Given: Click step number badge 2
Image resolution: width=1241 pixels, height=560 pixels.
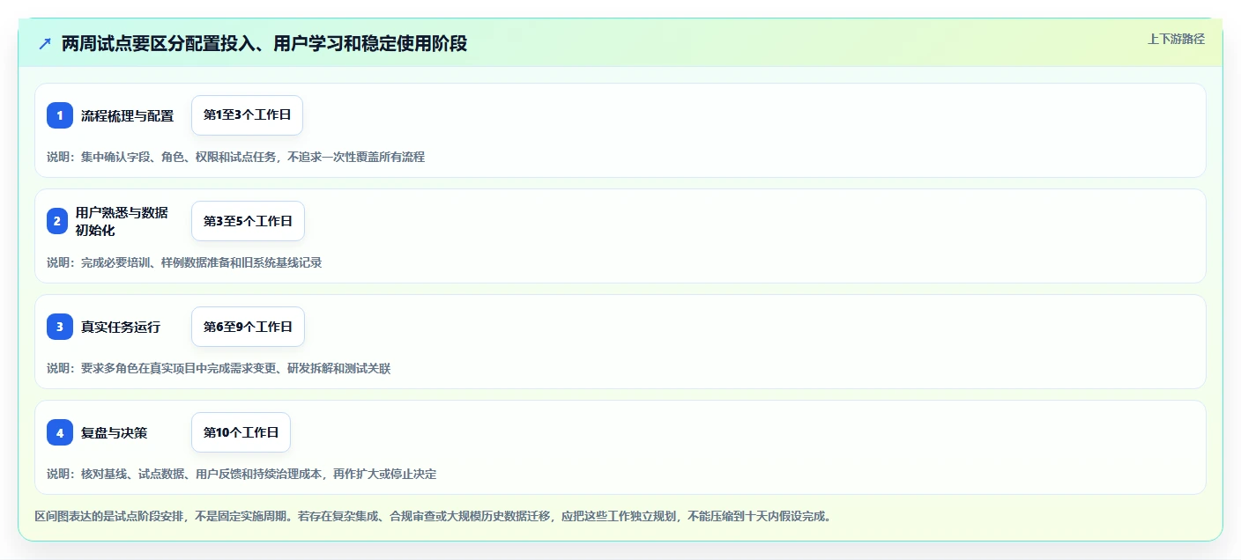Looking at the screenshot, I should click(x=56, y=221).
